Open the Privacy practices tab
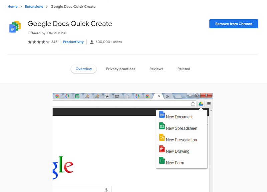Viewport: 267px width, 192px height. click(x=120, y=69)
